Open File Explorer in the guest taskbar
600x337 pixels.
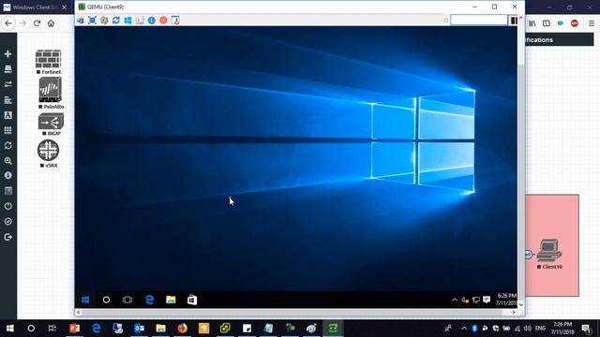171,300
